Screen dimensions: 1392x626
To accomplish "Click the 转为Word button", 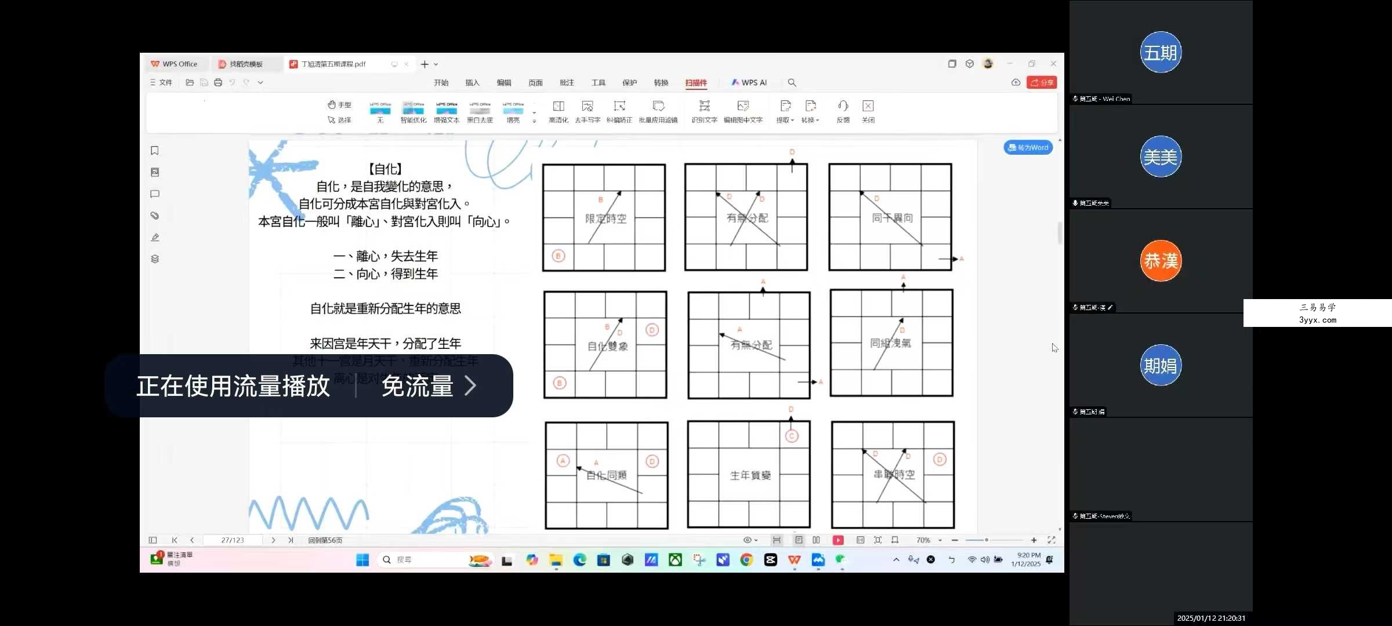I will coord(1028,147).
